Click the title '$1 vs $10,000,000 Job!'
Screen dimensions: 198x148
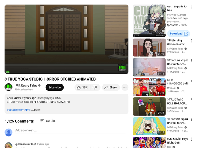coord(177,82)
